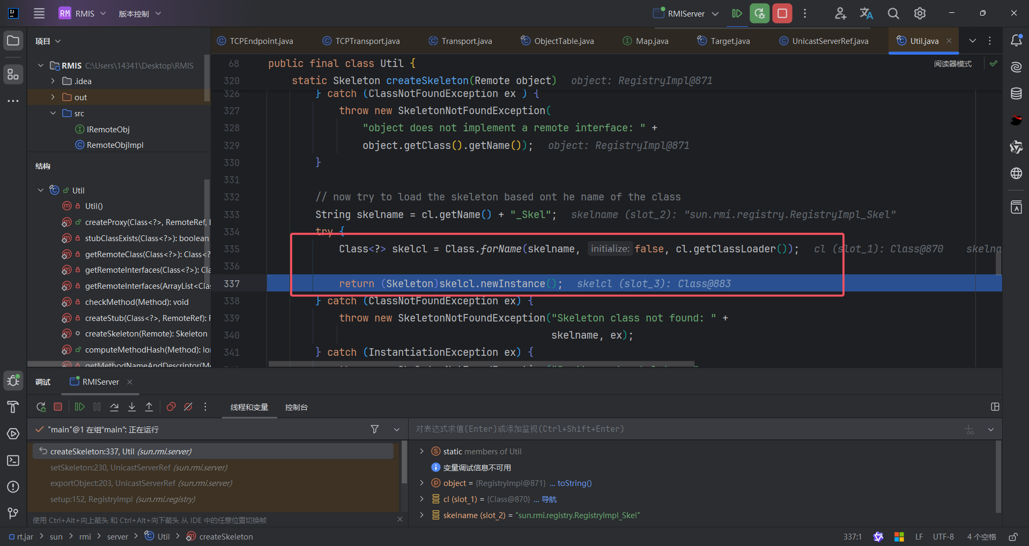Switch to TCPEndpoint.java tab

click(255, 41)
